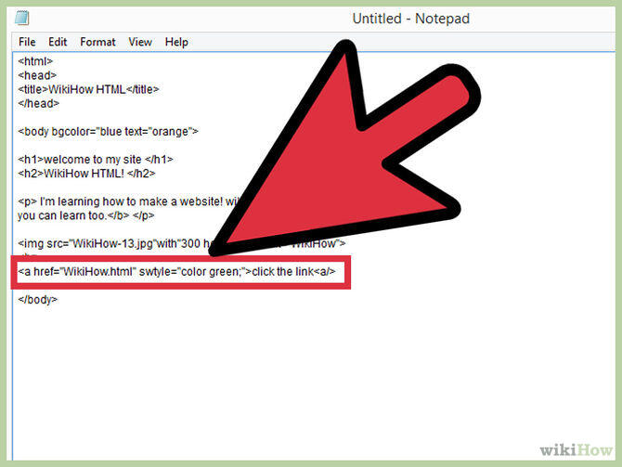
Task: Click the body bgcolor="blue line
Action: [108, 131]
